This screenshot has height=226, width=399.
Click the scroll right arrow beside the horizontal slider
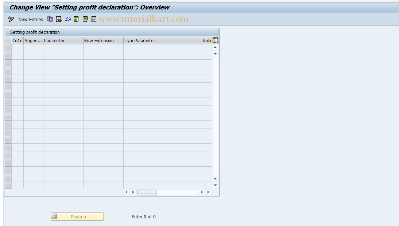click(x=133, y=192)
